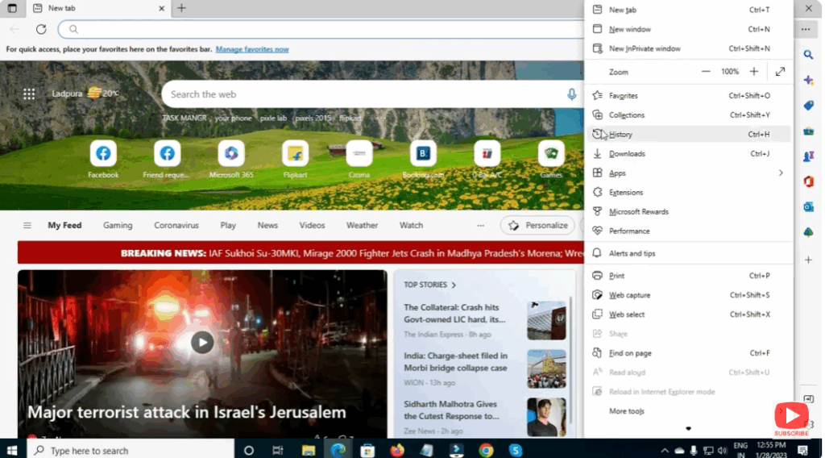Open the Settings and more ellipsis button

pos(806,30)
